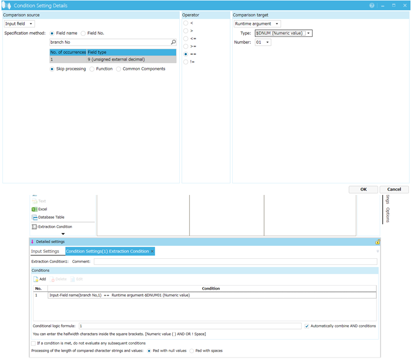
Task: Click the search magnifier in field name box
Action: pyautogui.click(x=173, y=42)
